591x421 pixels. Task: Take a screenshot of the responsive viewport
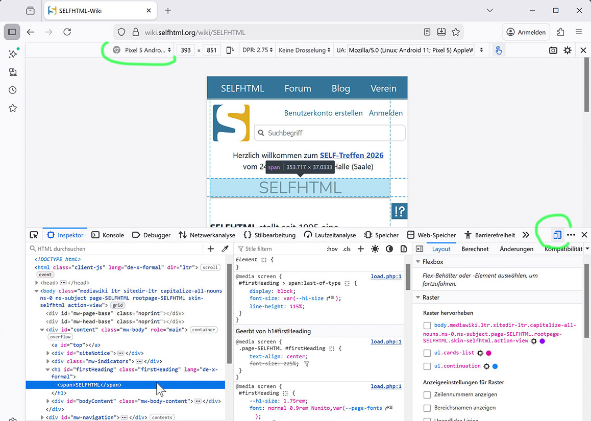coord(553,50)
